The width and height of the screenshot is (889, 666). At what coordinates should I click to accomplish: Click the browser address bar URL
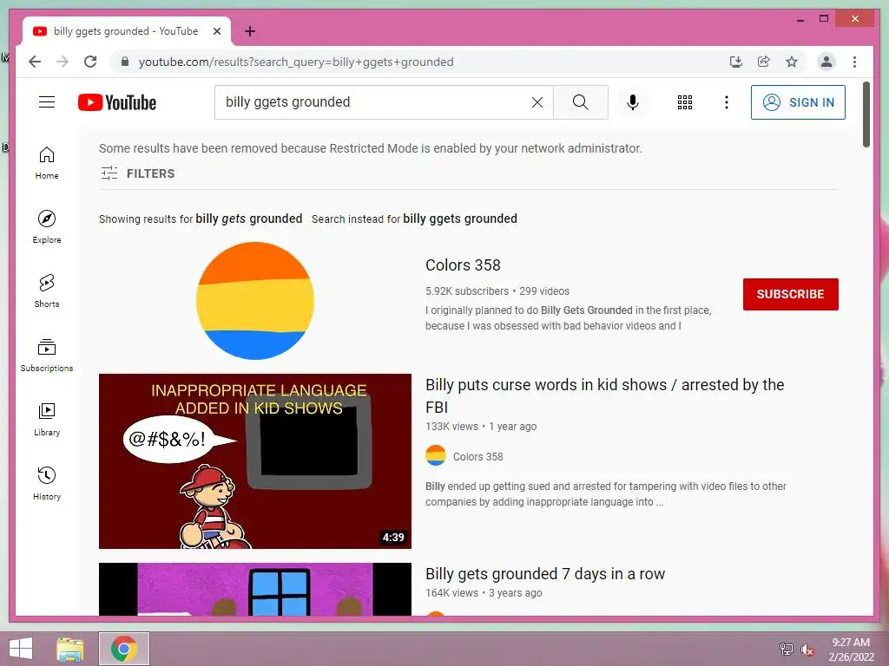point(296,62)
